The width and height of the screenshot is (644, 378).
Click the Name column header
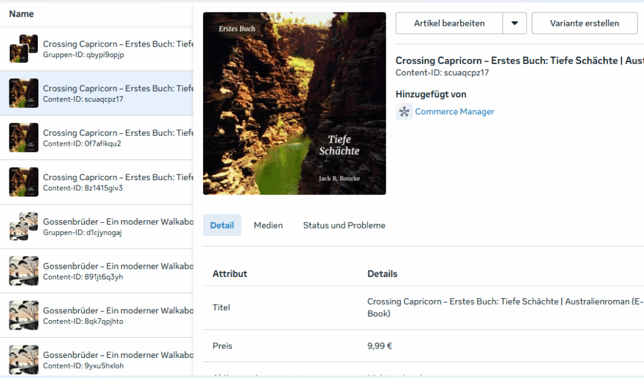point(21,14)
